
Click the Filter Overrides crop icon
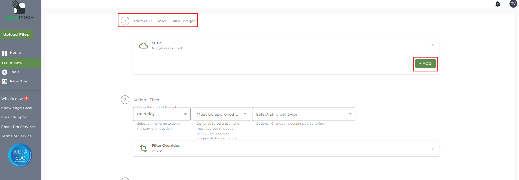pyautogui.click(x=144, y=148)
